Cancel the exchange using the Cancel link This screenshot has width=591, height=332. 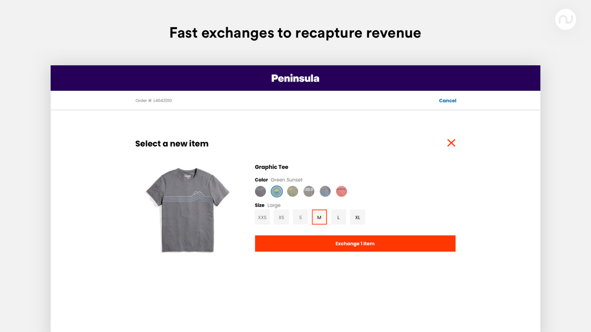point(447,100)
